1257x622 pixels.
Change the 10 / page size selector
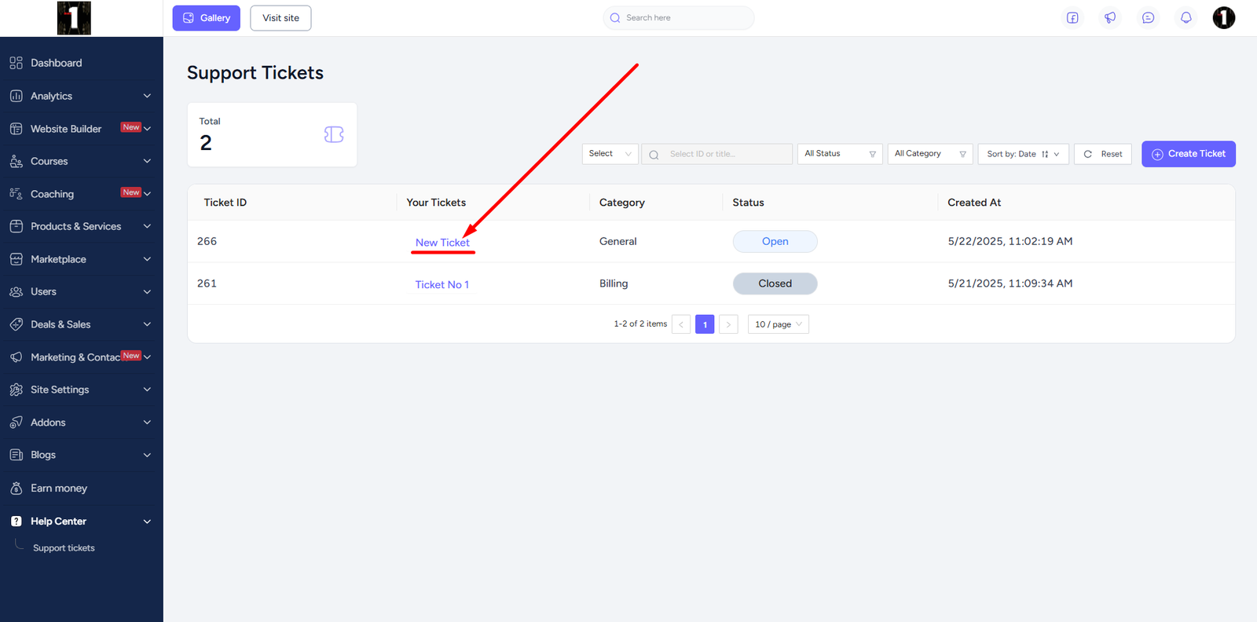click(x=778, y=324)
